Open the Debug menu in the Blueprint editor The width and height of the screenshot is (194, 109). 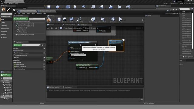pyautogui.click(x=33, y=13)
